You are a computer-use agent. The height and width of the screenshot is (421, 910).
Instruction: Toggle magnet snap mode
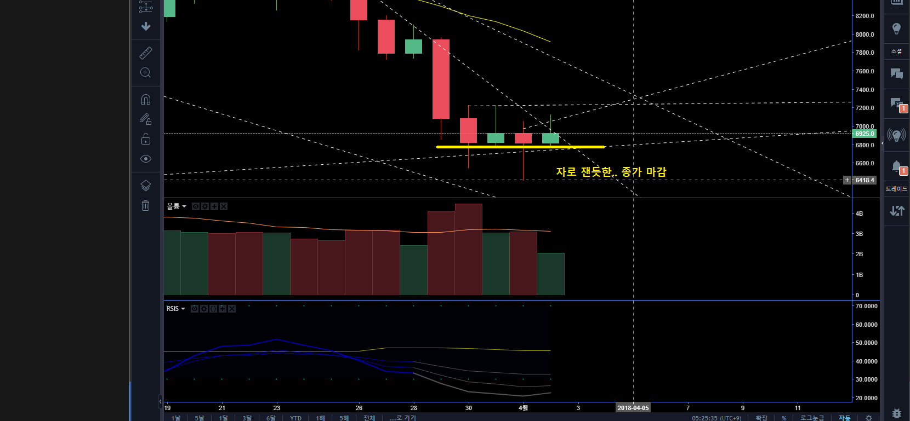pyautogui.click(x=146, y=99)
